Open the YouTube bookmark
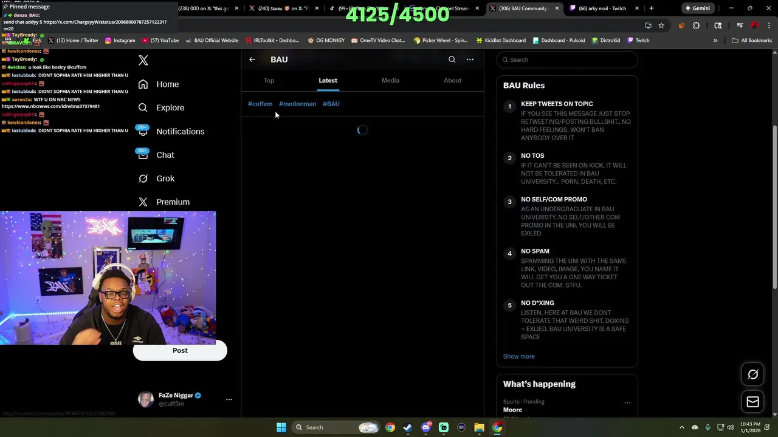The image size is (778, 437). (160, 41)
